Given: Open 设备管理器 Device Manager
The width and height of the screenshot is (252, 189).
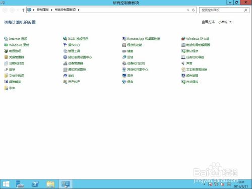Looking at the screenshot, I should point(73,64).
